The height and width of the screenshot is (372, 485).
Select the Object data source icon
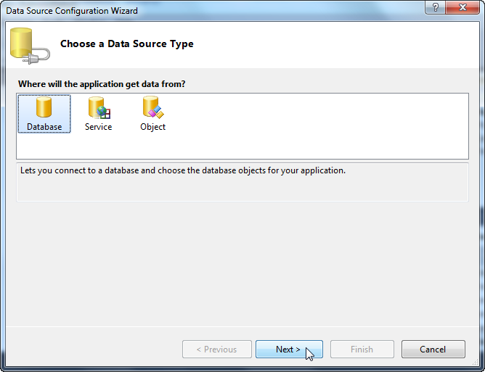tap(153, 107)
